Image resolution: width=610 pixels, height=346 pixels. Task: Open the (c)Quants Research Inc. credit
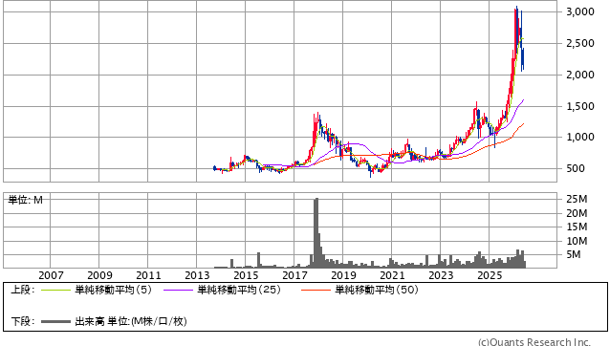pos(534,342)
